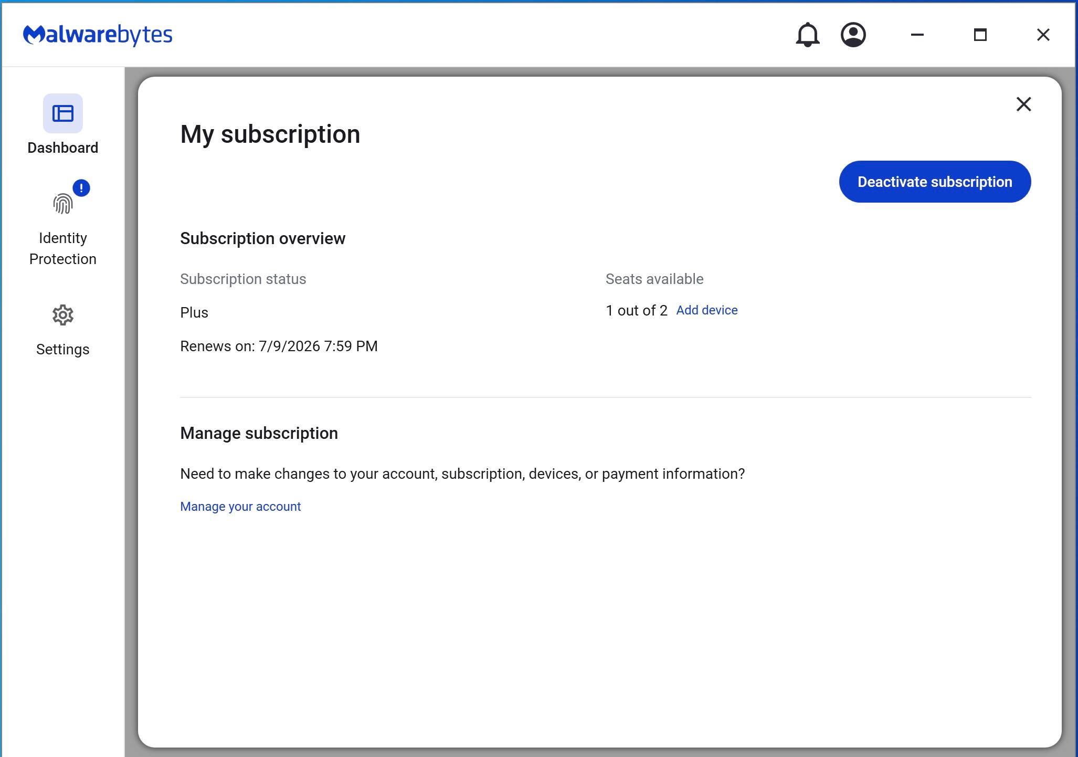Close the My subscription dialog

1024,104
